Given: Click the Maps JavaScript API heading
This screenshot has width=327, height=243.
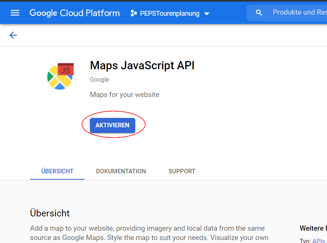Looking at the screenshot, I should tap(142, 66).
